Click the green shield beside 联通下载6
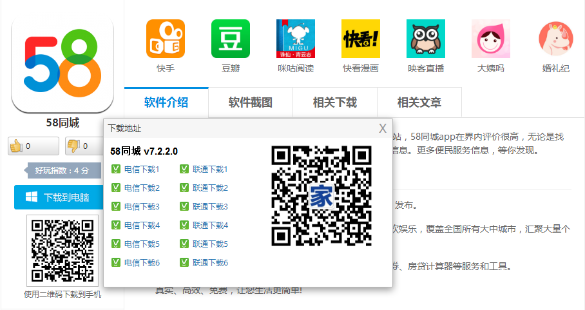This screenshot has width=585, height=310. (184, 262)
